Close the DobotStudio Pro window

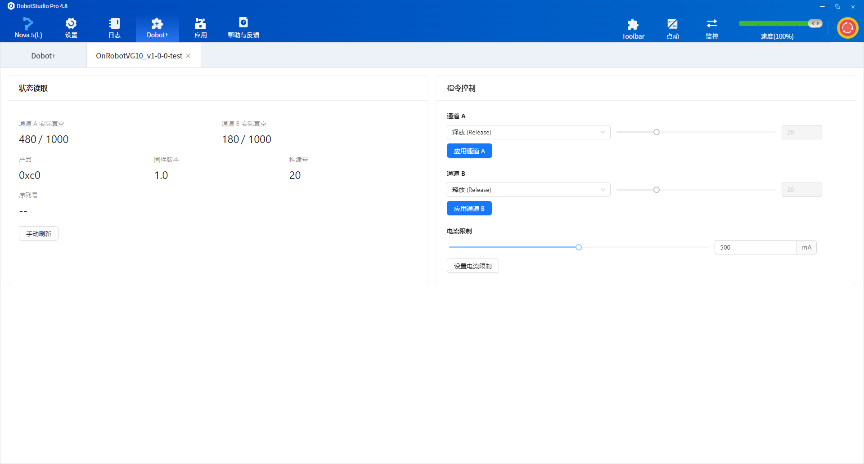853,6
